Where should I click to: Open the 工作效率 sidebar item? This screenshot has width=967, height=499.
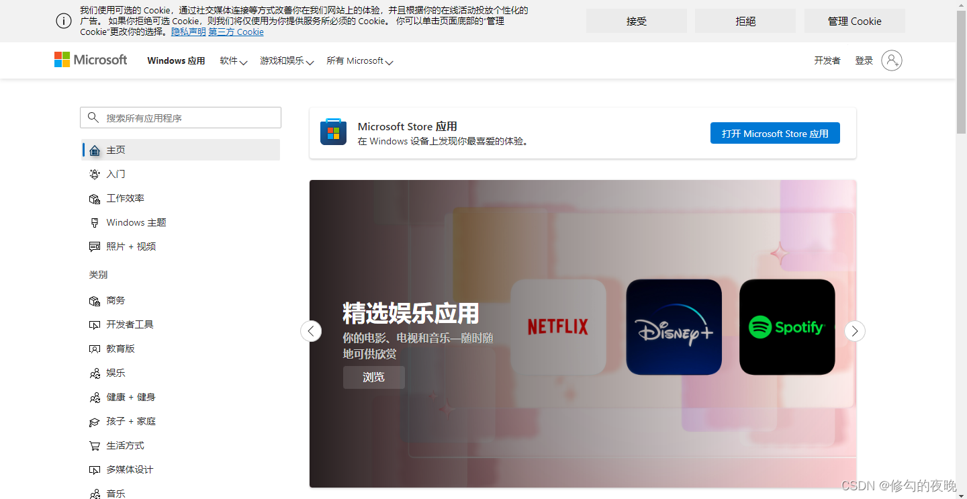point(181,198)
